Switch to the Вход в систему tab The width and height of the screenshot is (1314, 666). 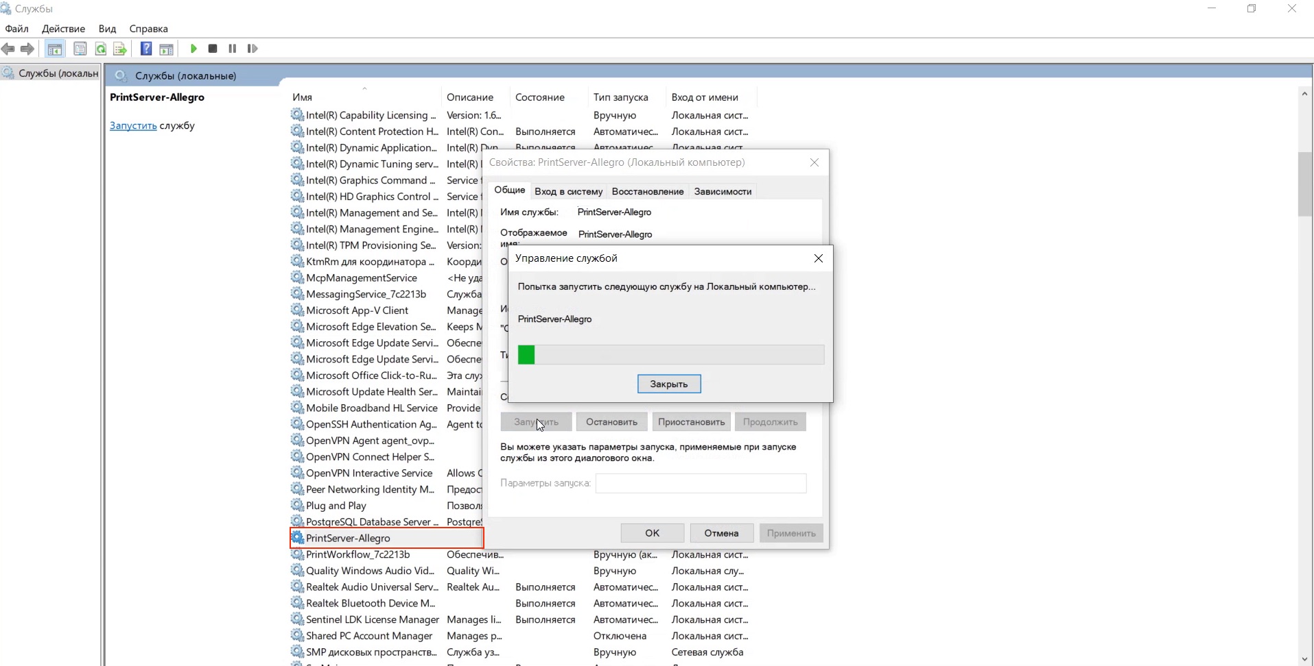click(x=569, y=191)
